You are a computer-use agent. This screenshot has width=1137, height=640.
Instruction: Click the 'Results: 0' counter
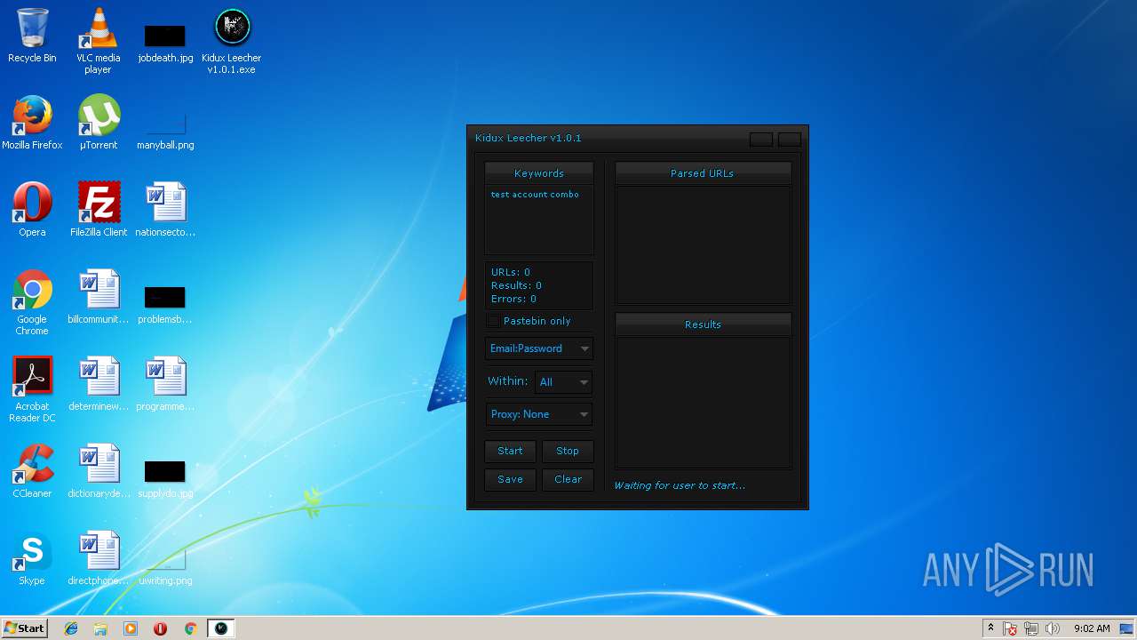click(516, 285)
